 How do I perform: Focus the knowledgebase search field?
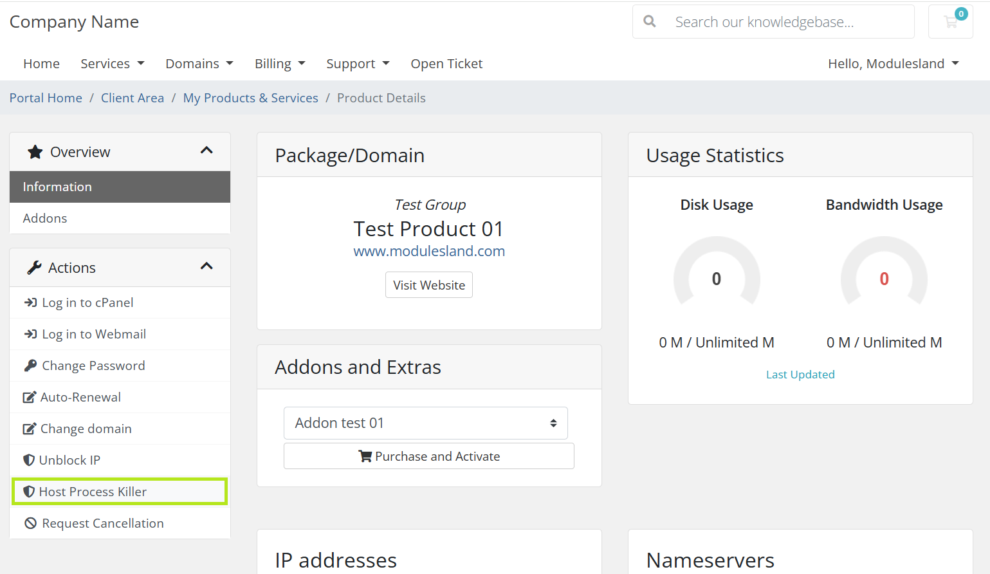point(774,22)
